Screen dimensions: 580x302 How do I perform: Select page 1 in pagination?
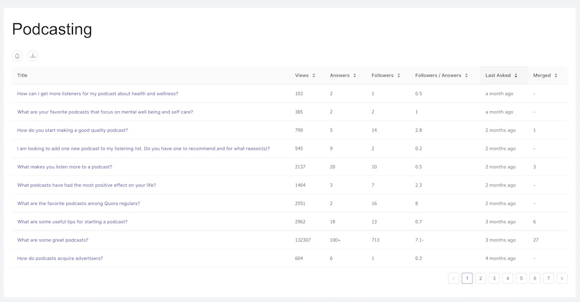tap(467, 278)
